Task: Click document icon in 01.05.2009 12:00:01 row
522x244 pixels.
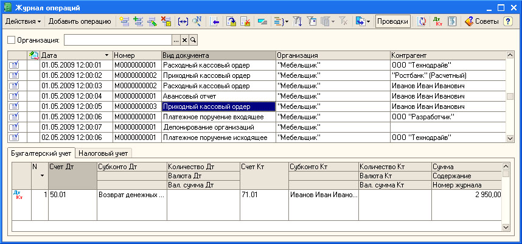Action: tap(13, 65)
